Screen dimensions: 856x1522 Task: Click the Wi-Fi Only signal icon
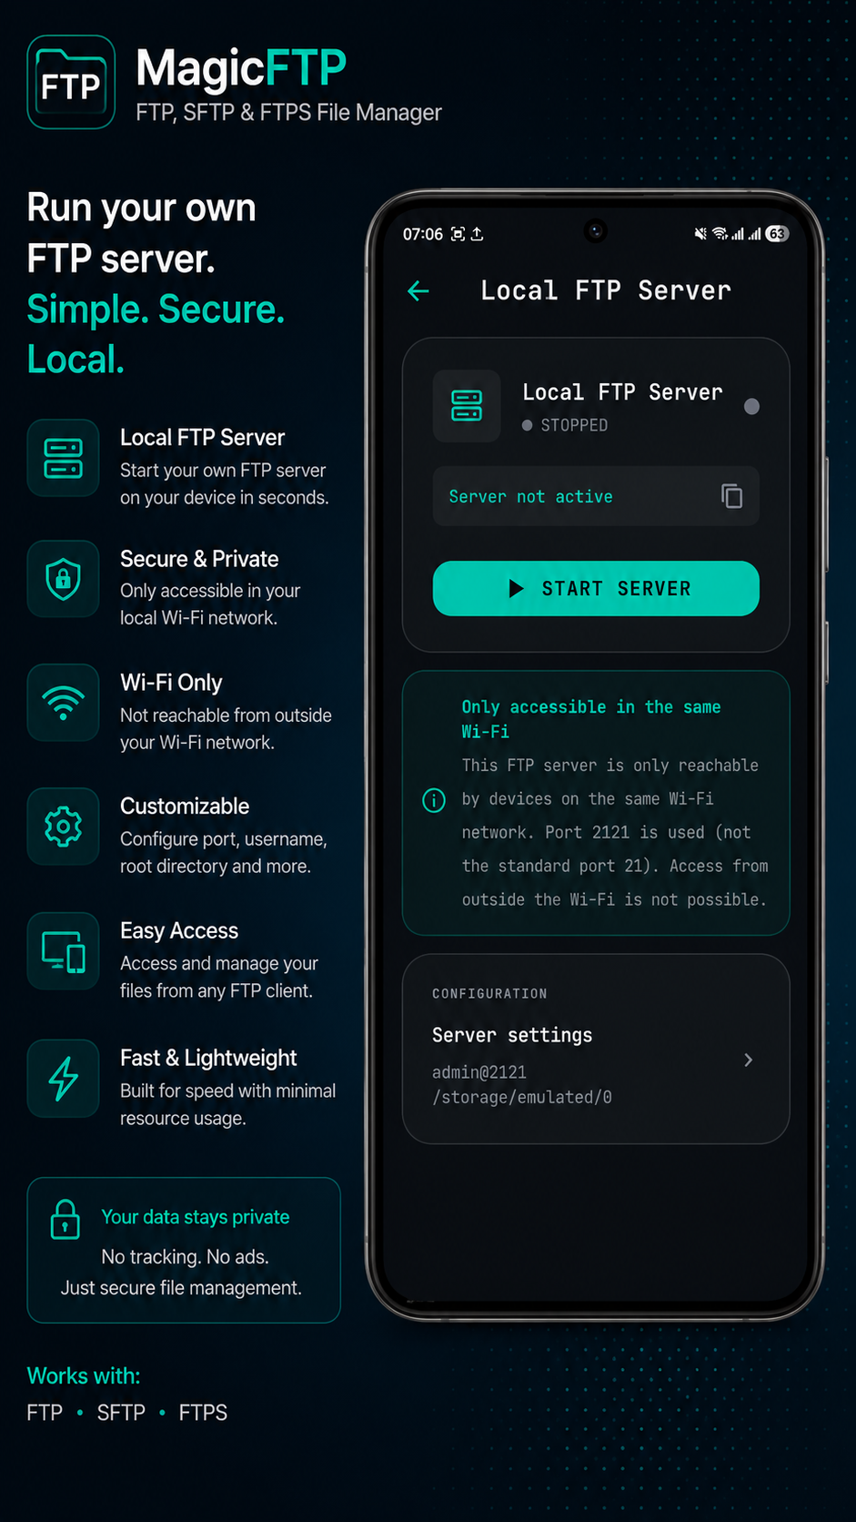coord(64,703)
